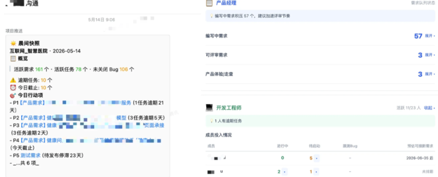Screen dimensions: 438x177
Task: Click the 5月14日 9:06 timestamp
Action: point(101,20)
